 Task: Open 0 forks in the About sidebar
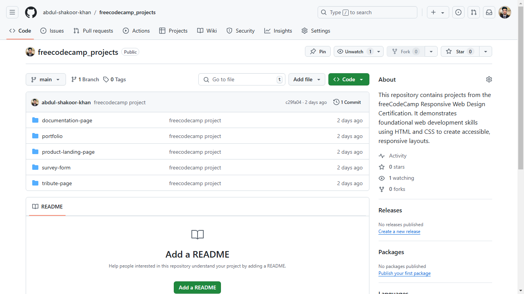(392, 189)
